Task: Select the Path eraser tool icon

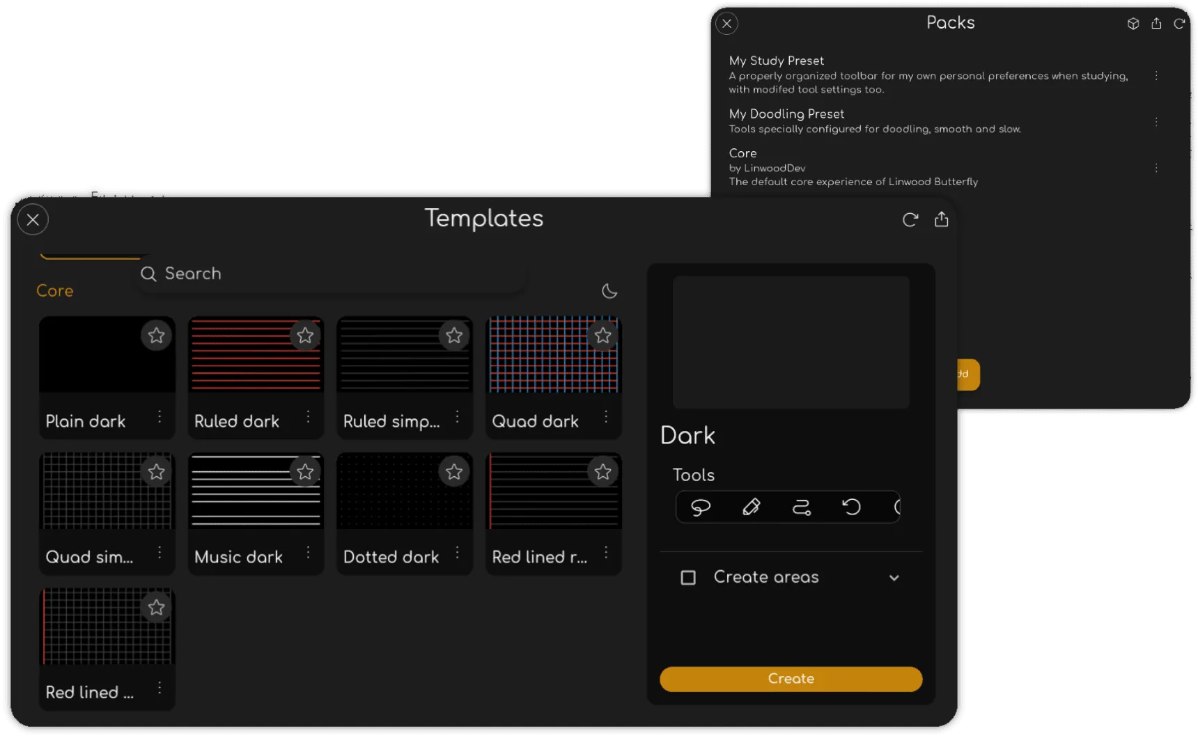Action: point(802,507)
